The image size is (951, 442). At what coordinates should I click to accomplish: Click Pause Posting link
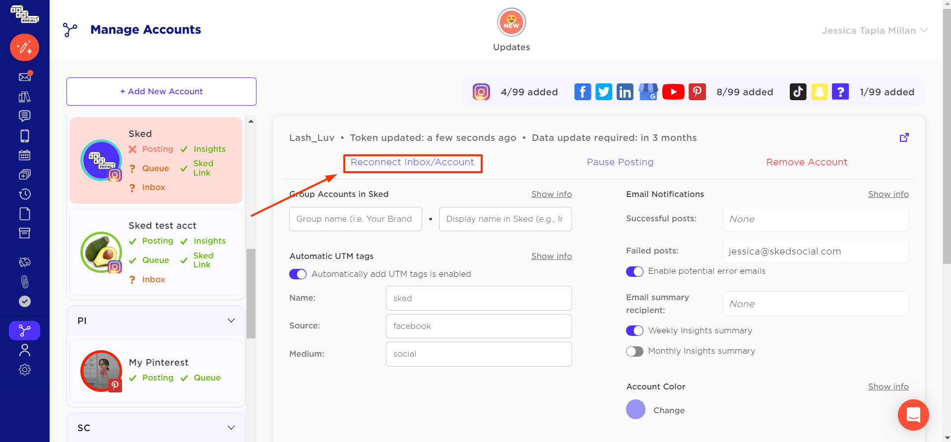coord(620,162)
